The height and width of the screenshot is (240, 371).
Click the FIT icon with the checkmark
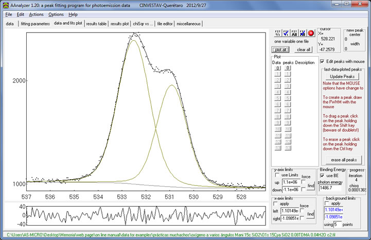point(286,32)
